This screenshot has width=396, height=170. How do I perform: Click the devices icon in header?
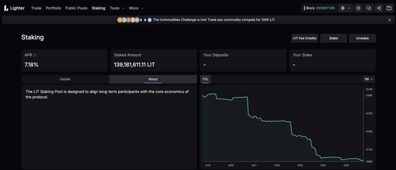(x=369, y=8)
